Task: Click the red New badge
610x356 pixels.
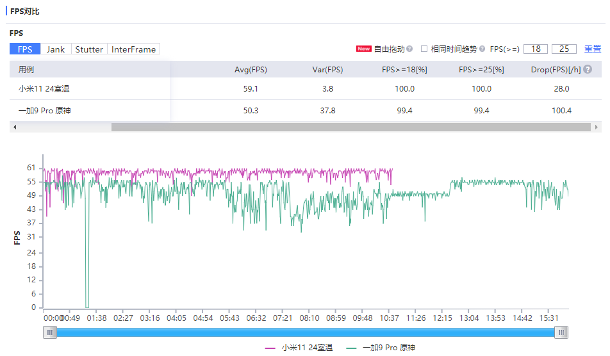Action: coord(364,49)
